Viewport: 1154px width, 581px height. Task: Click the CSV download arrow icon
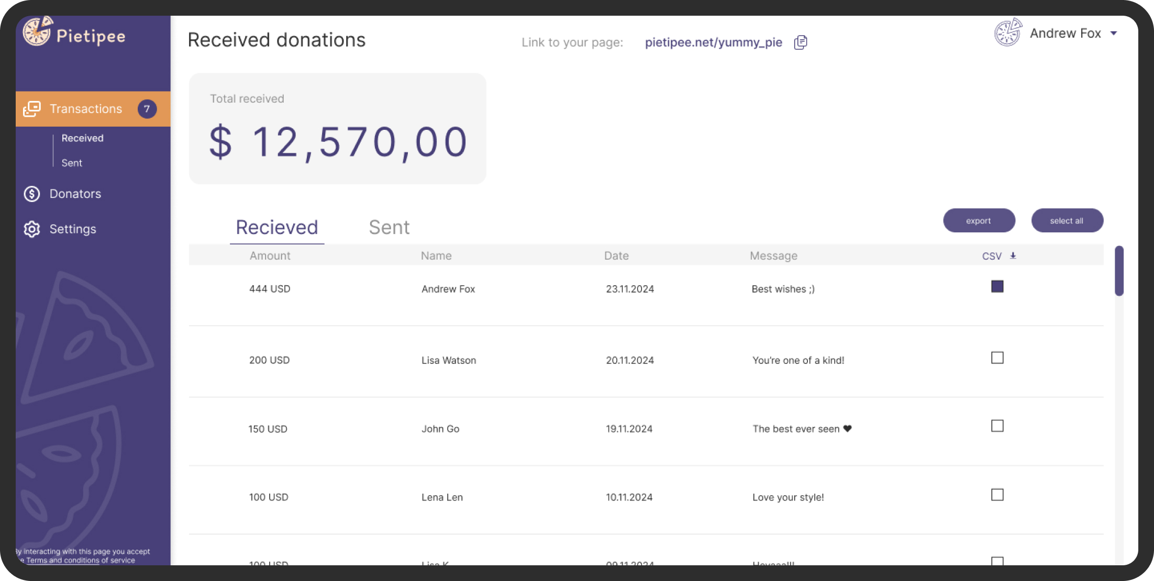click(x=1013, y=256)
